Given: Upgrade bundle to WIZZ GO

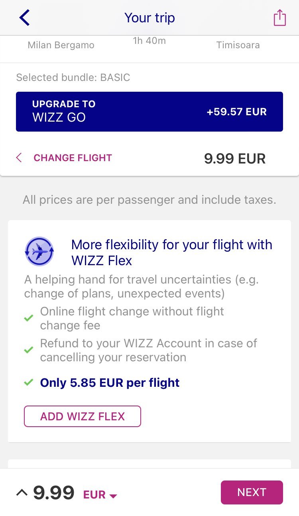Looking at the screenshot, I should click(149, 112).
